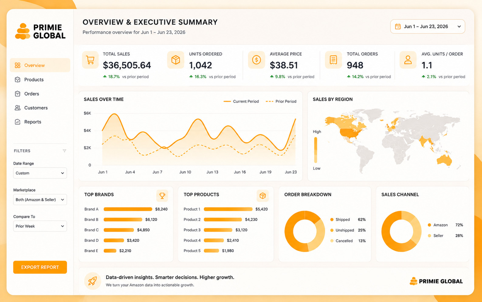Image resolution: width=482 pixels, height=302 pixels.
Task: Click the Jun 13 axis label
Action: point(212,172)
